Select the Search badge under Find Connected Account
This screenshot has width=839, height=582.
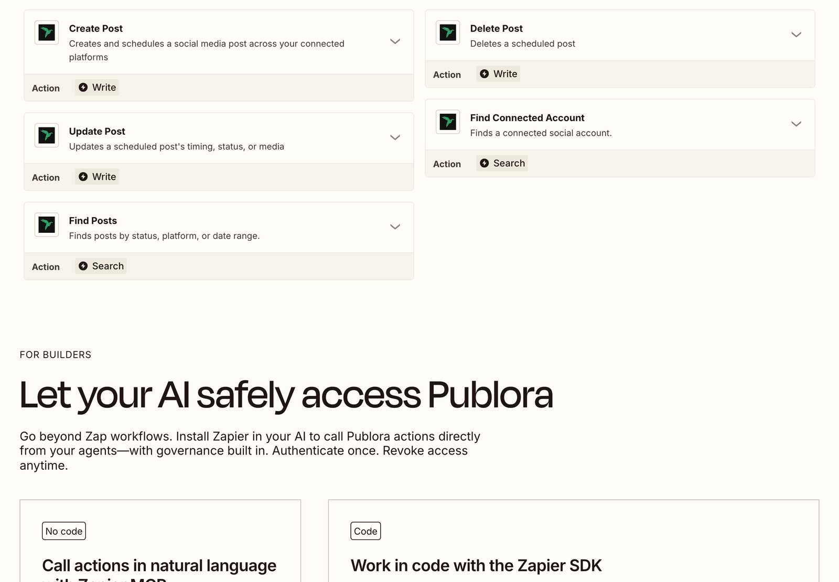tap(502, 163)
